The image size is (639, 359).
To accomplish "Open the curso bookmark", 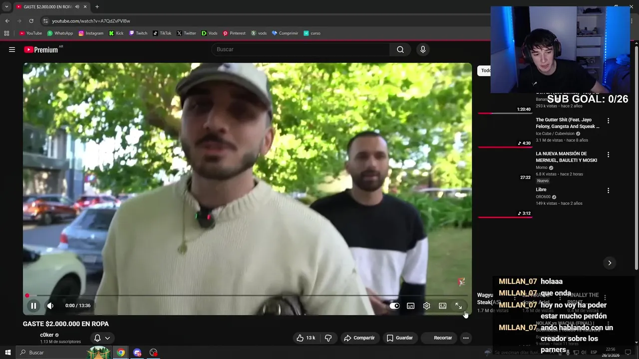I will tap(312, 33).
